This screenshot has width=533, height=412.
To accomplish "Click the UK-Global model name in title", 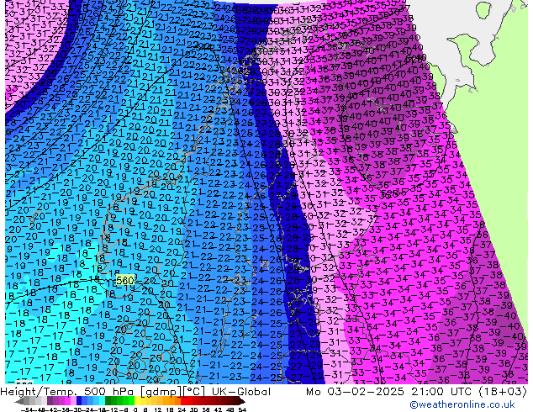I will [241, 392].
